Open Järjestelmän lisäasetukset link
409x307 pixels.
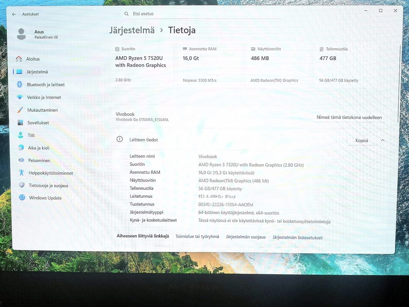coord(297,237)
